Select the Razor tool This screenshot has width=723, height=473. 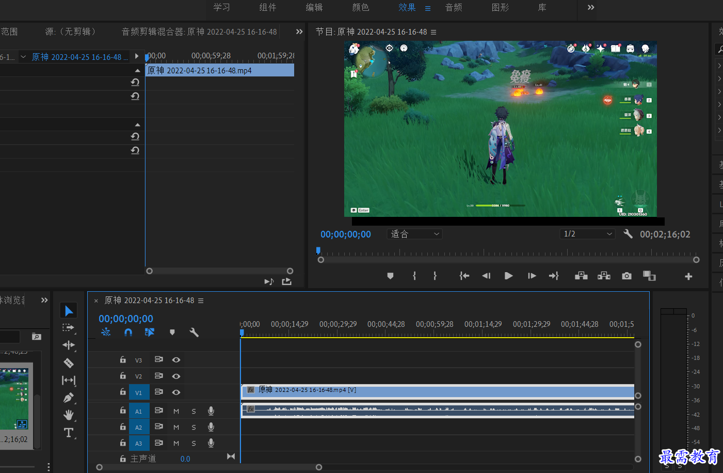pos(68,362)
